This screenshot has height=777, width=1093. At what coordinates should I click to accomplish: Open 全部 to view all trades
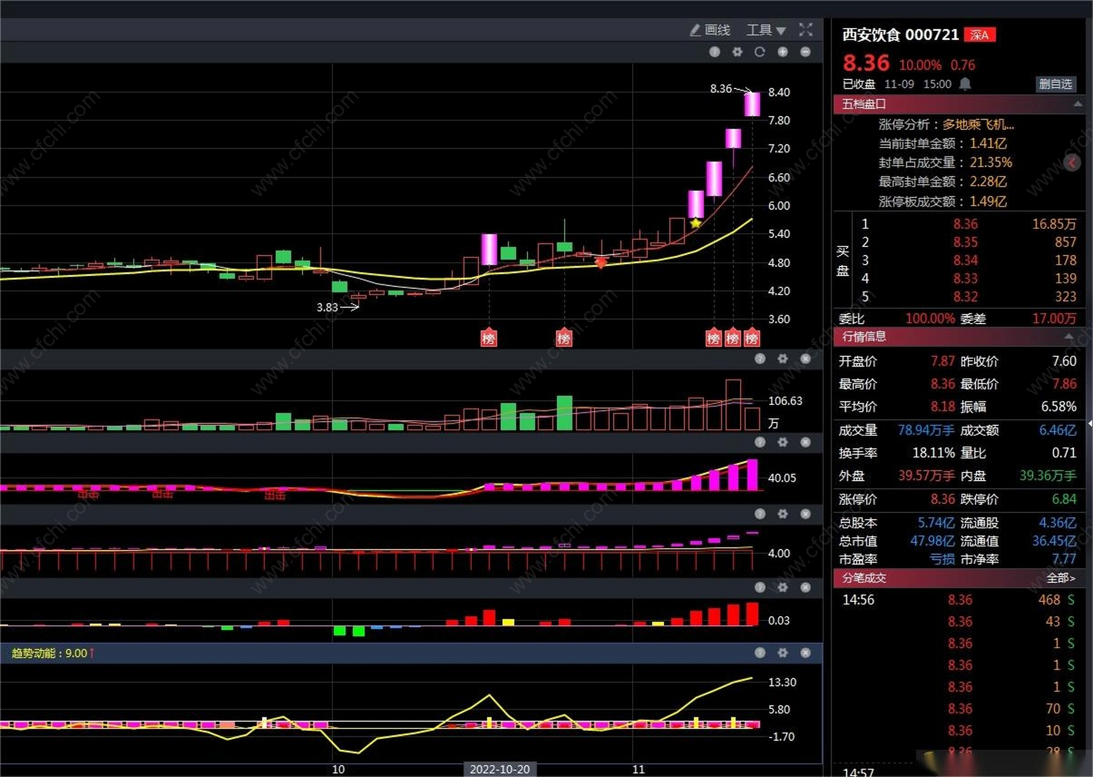1060,578
